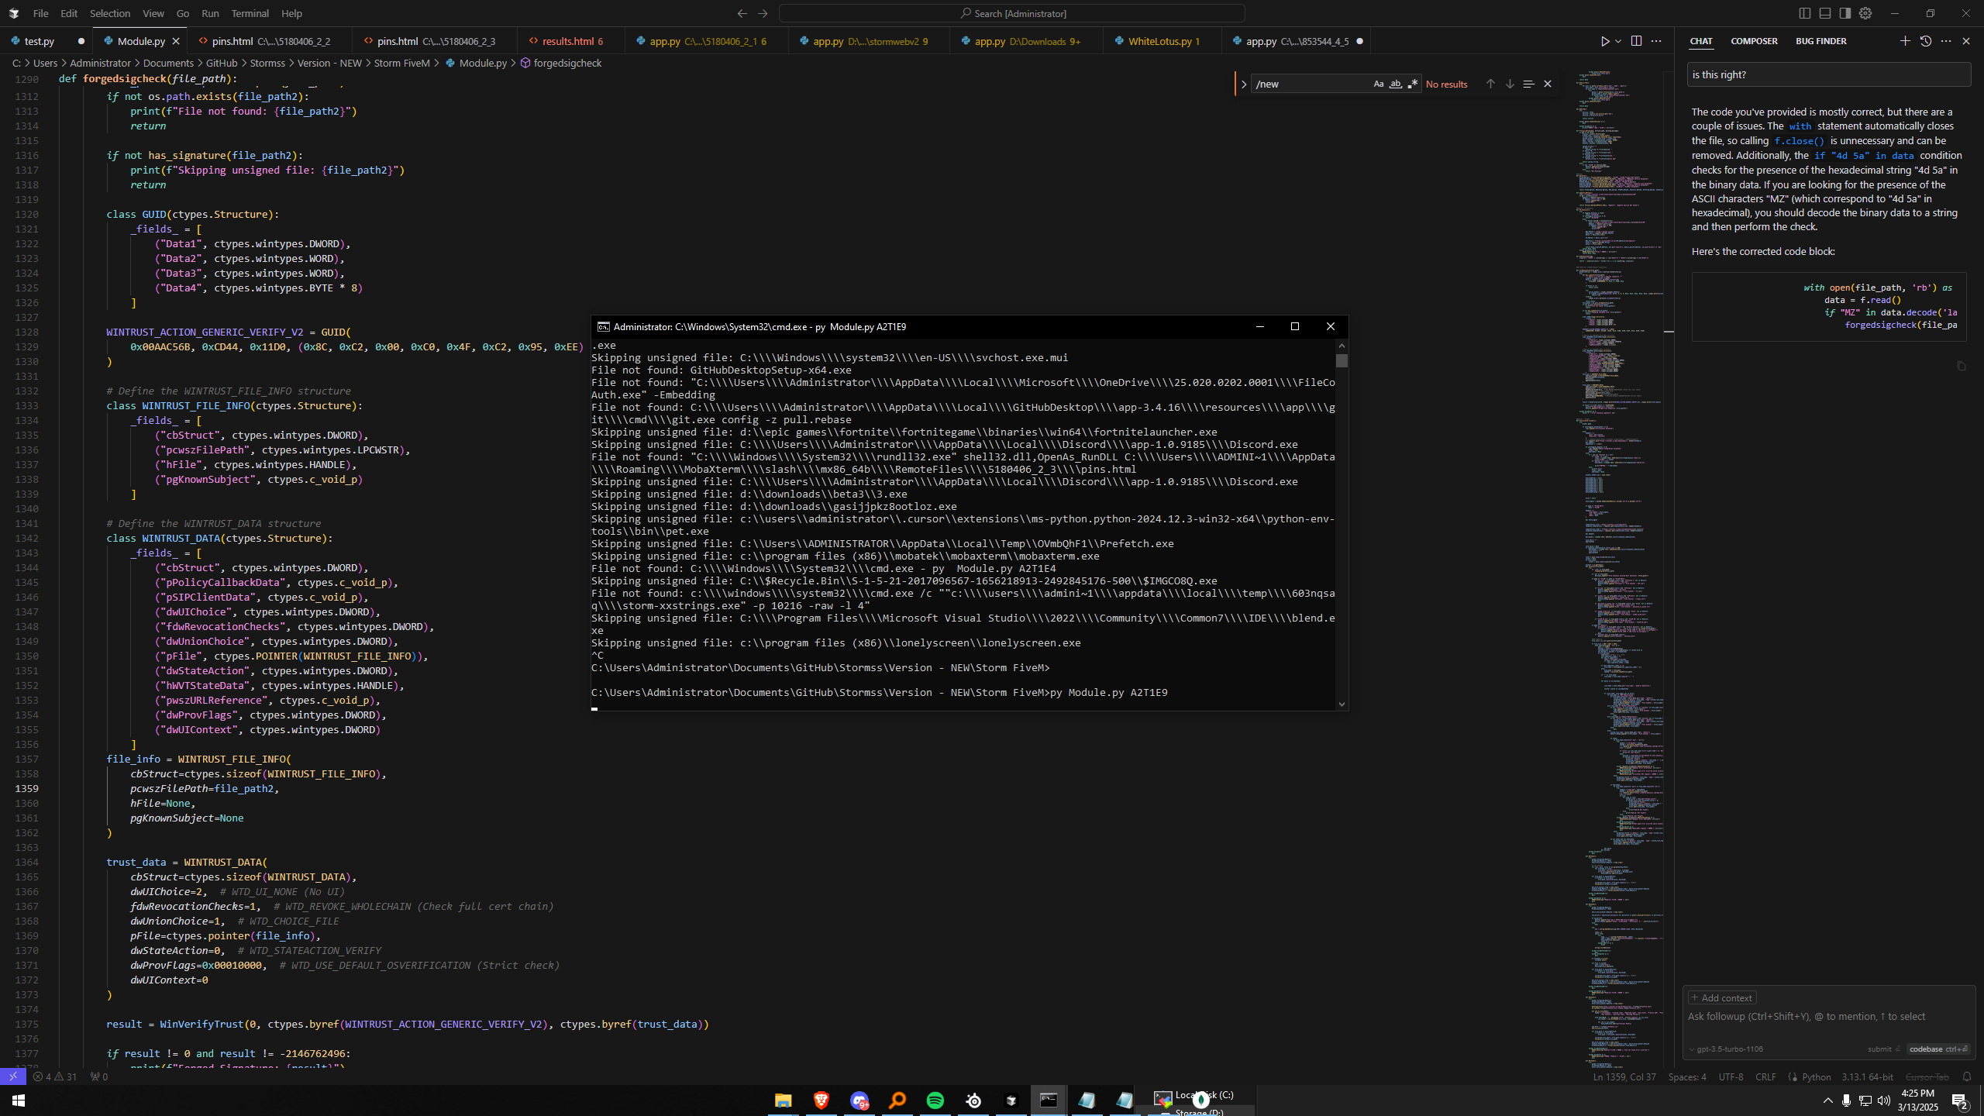Expand replace field in find widget
Image resolution: width=1984 pixels, height=1116 pixels.
(1244, 84)
